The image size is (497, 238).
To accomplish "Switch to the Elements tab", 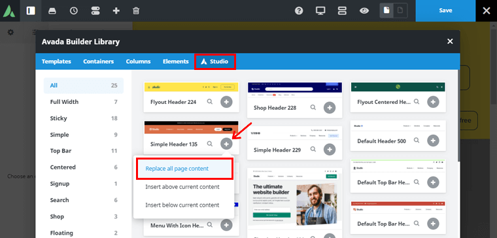I will coord(176,61).
